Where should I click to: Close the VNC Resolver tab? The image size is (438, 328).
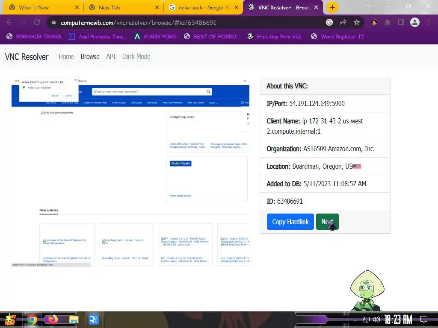point(316,8)
